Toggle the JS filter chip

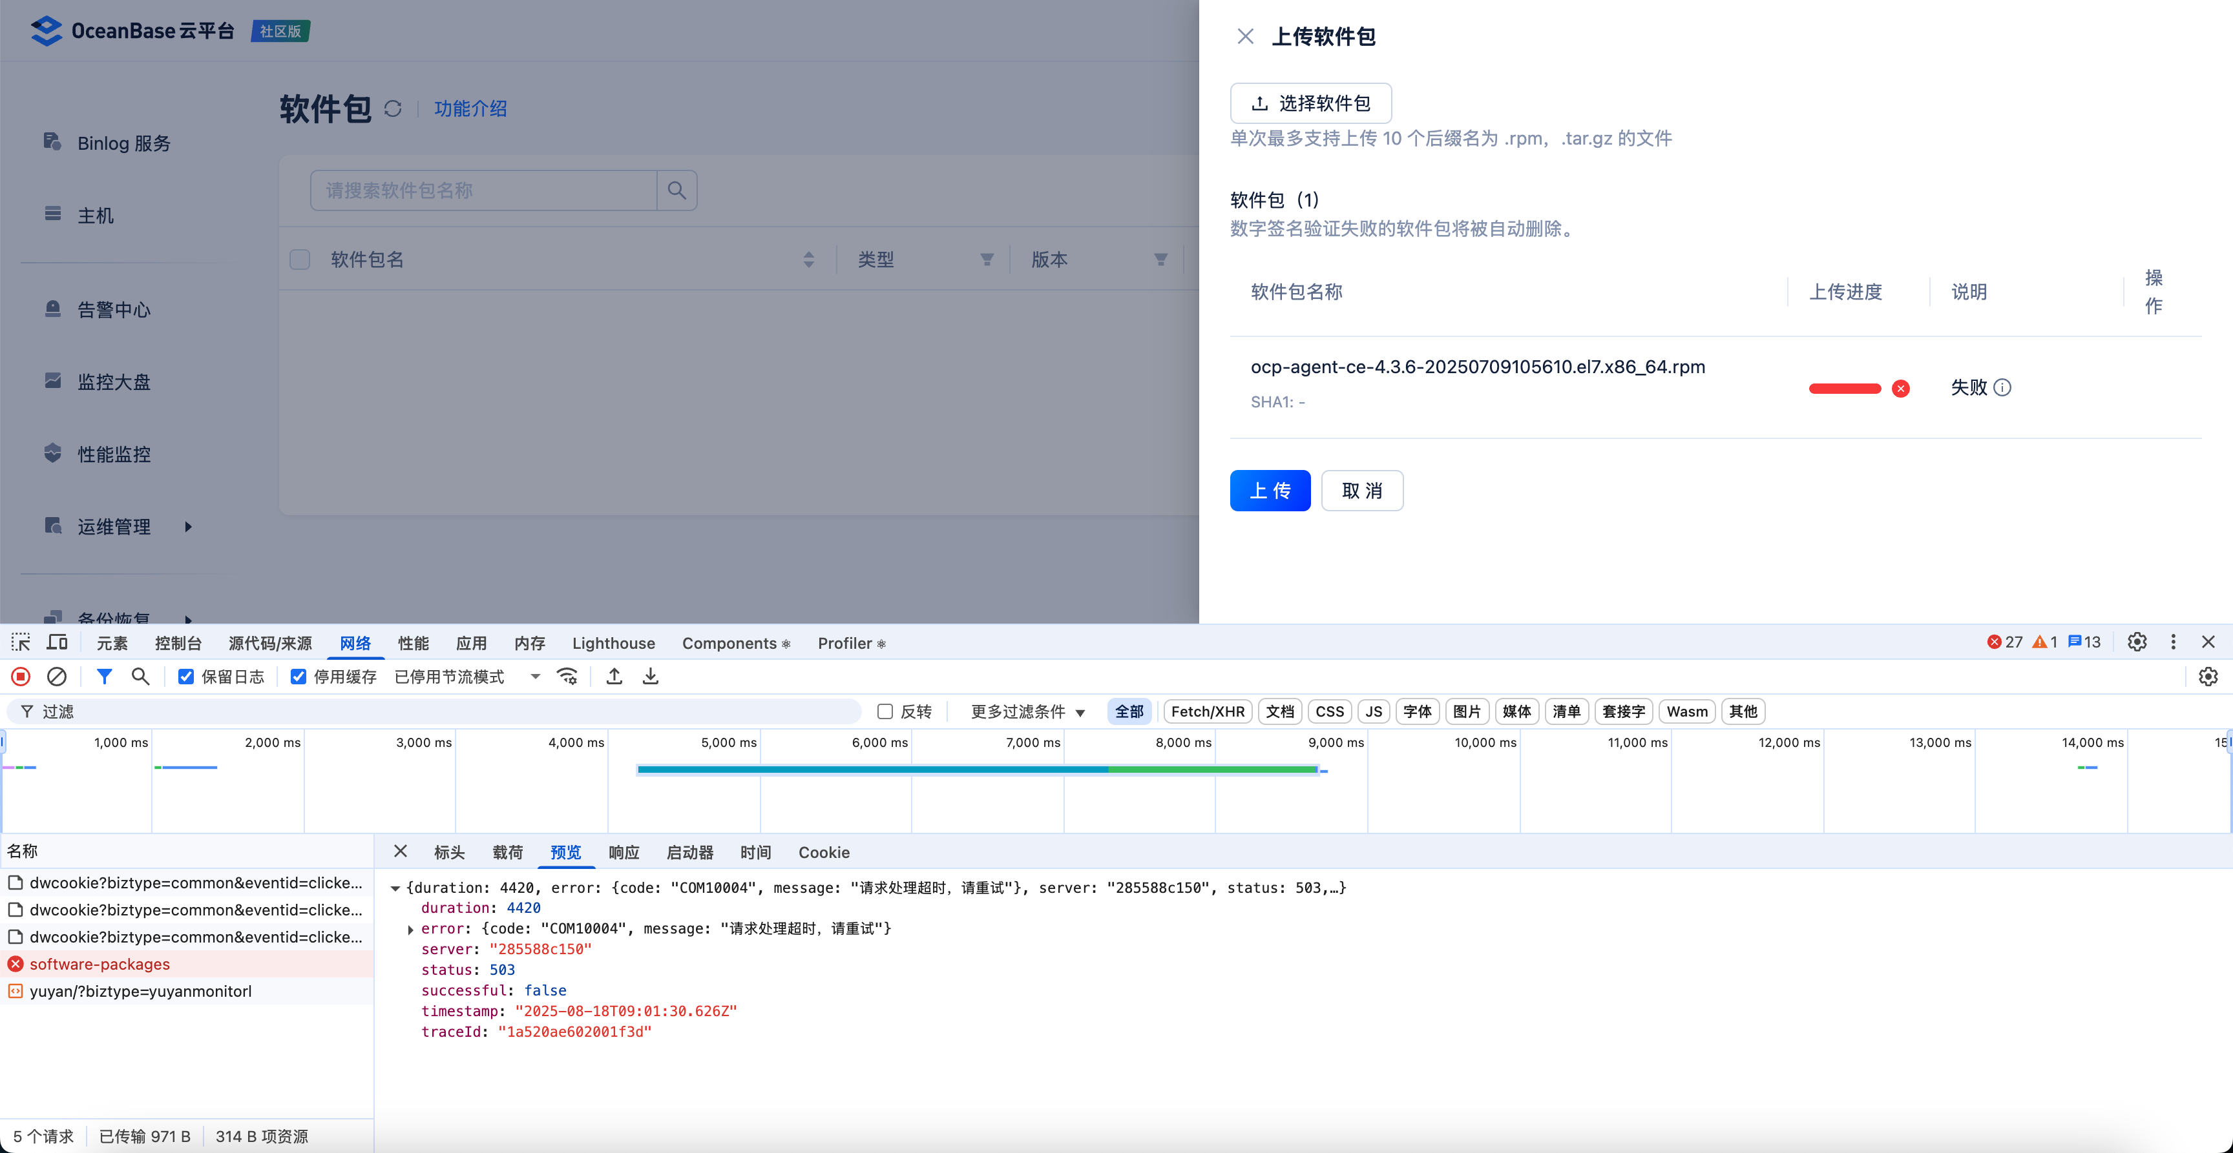(1373, 711)
